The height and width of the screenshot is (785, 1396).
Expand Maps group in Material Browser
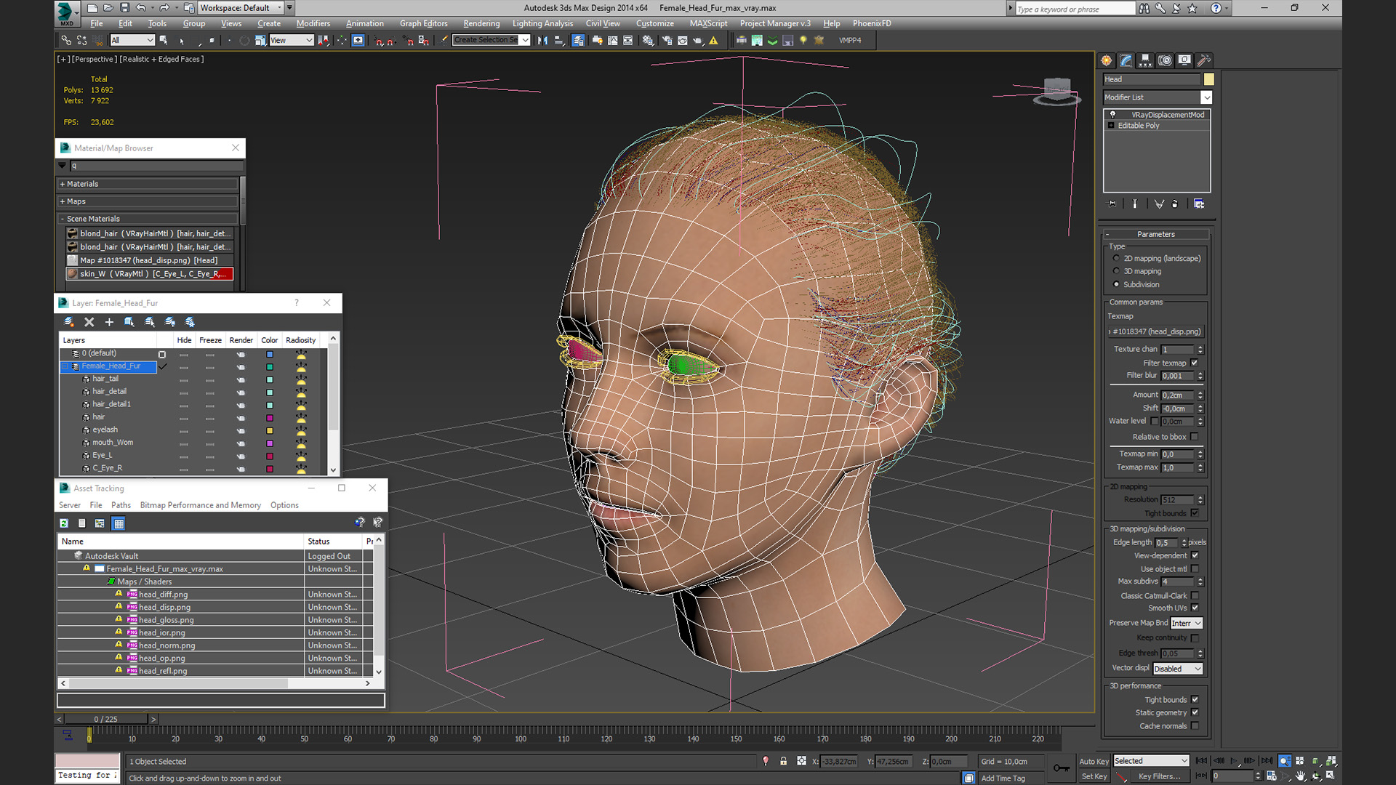[63, 201]
